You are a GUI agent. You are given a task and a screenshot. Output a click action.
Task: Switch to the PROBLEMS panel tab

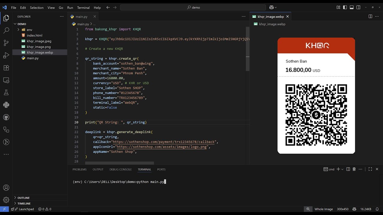click(79, 169)
